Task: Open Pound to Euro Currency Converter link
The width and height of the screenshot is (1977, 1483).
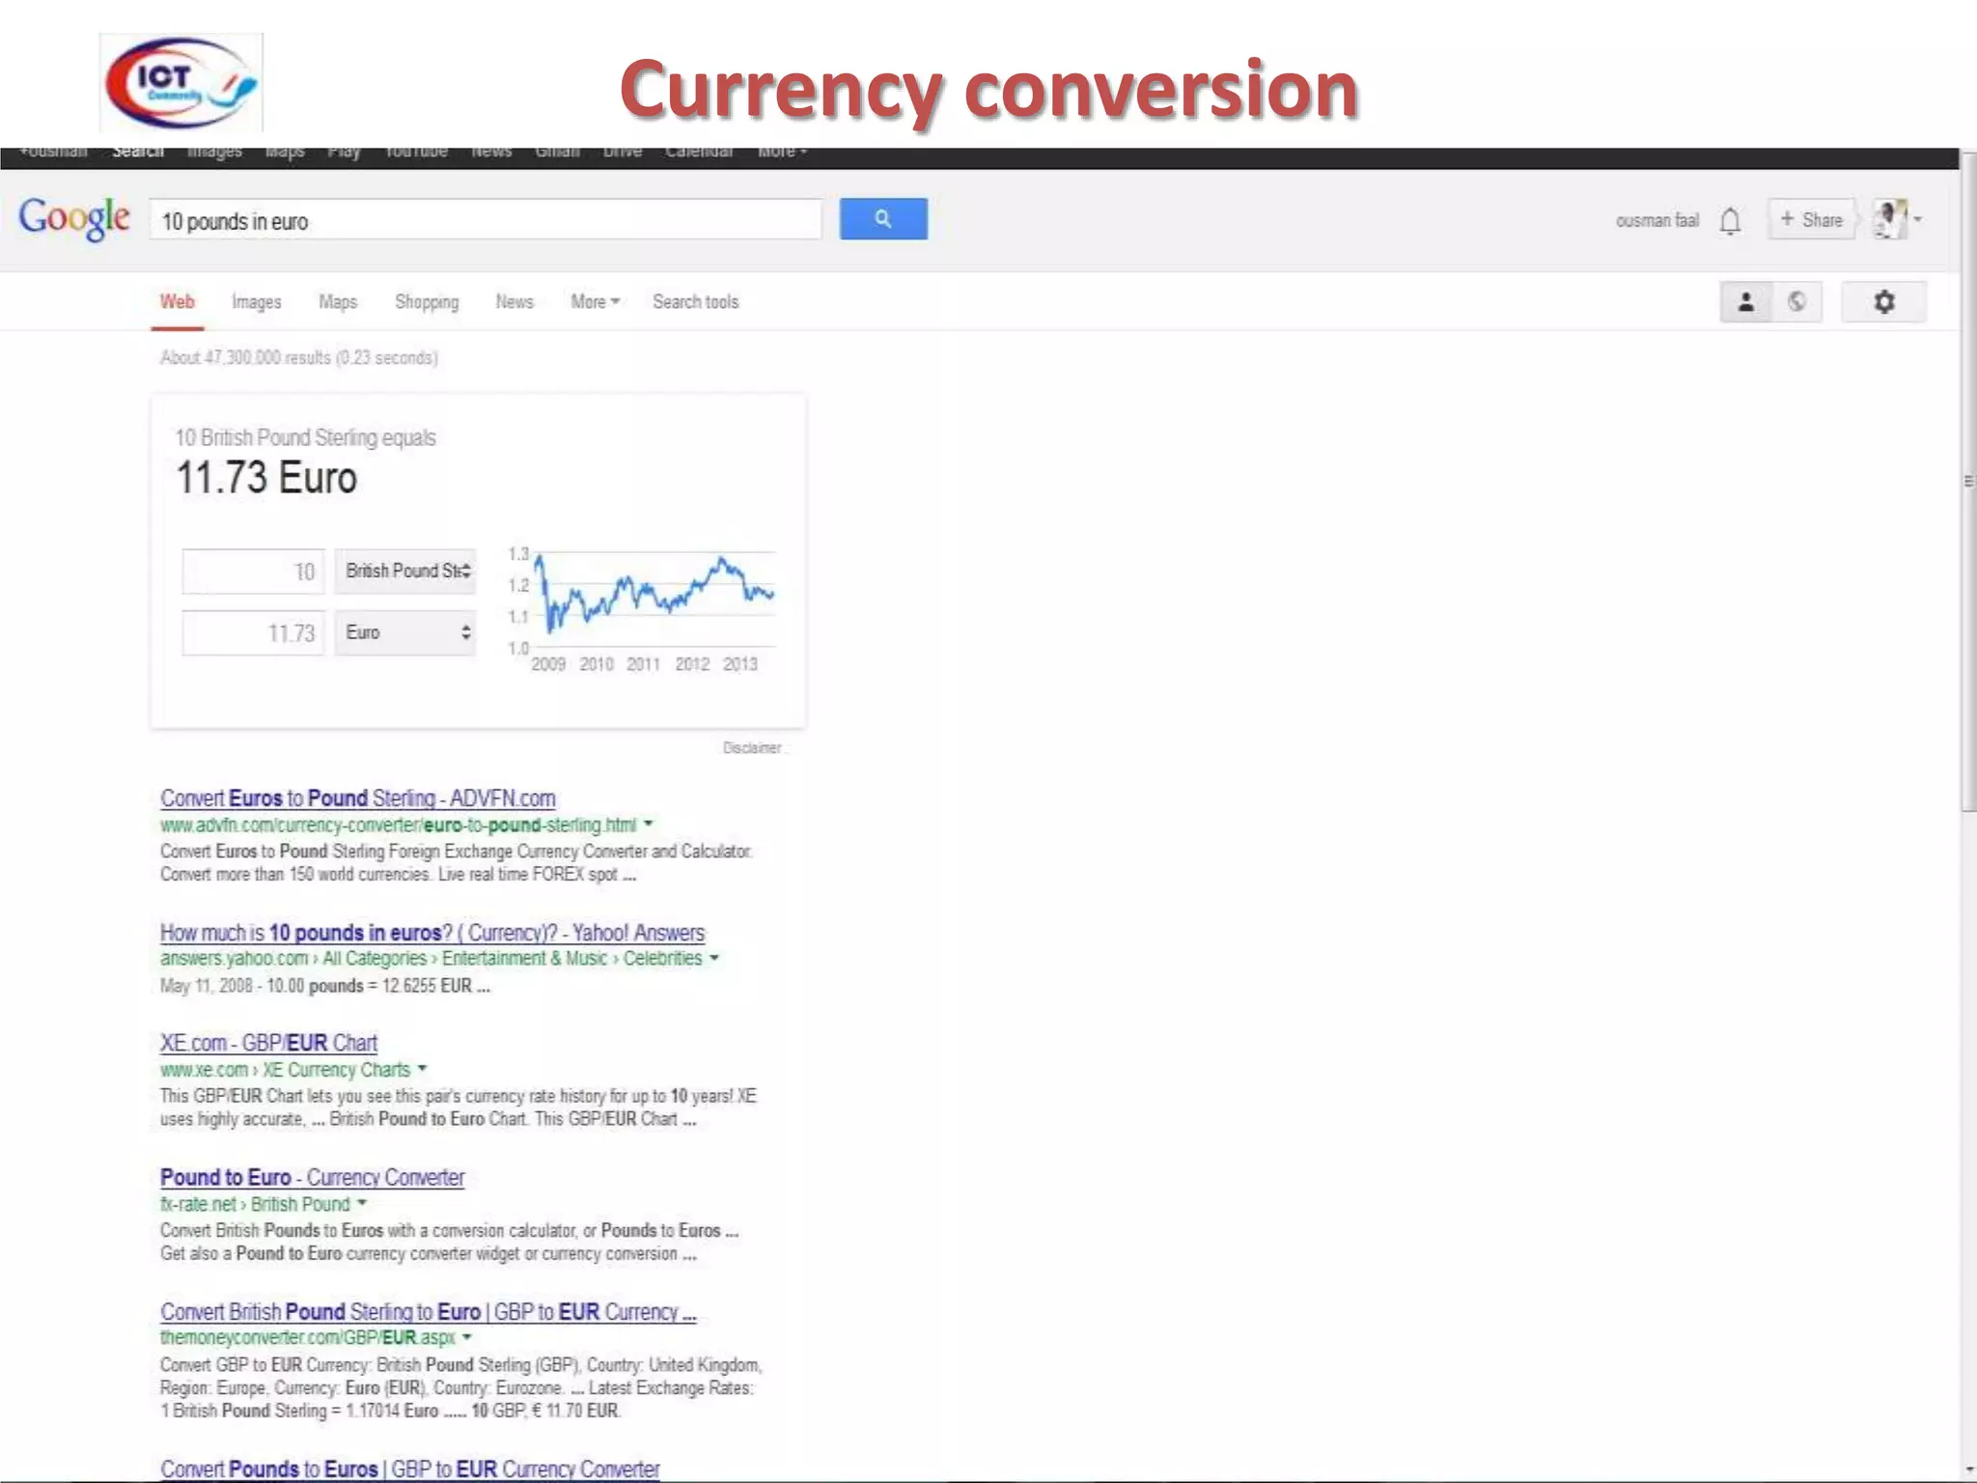Action: (312, 1177)
